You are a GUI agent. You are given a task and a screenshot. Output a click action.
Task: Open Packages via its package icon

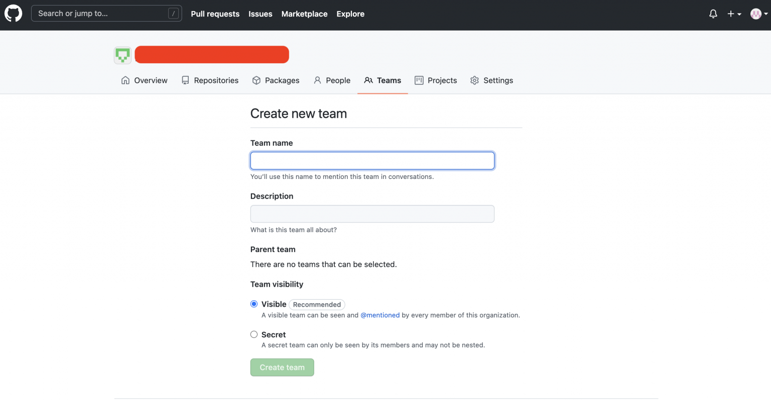[256, 80]
